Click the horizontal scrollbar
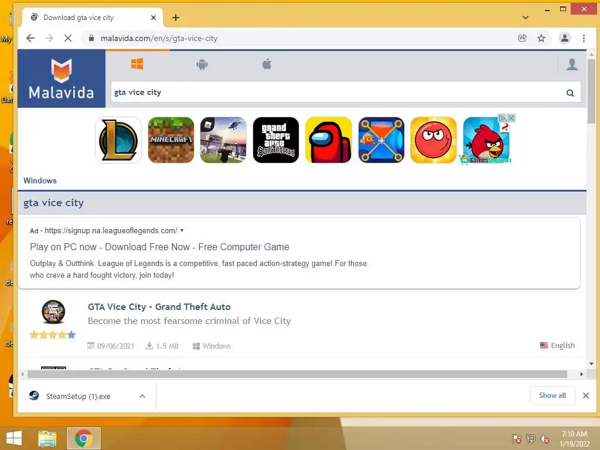 tap(297, 374)
